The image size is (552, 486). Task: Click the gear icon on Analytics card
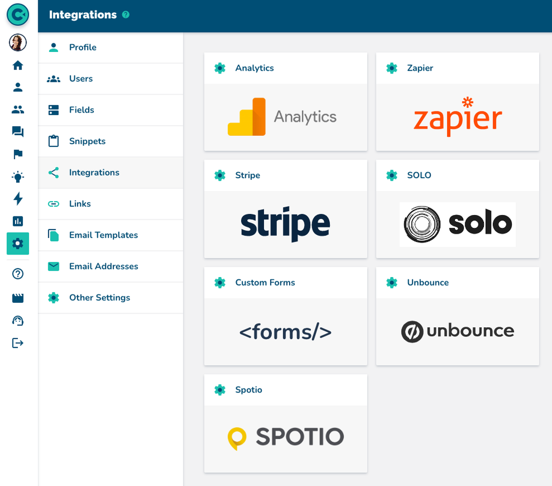[x=220, y=68]
